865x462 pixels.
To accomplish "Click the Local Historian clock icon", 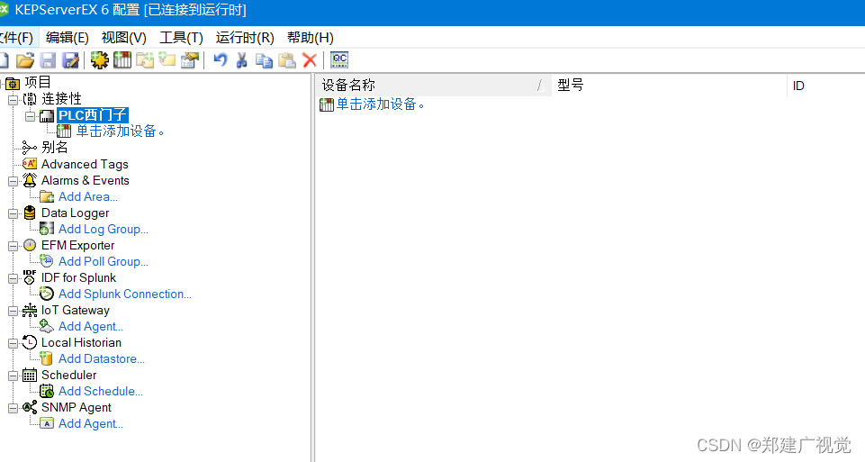I will [x=30, y=342].
